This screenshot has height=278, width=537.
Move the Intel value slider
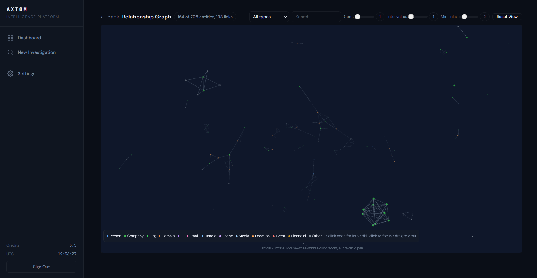tap(411, 17)
